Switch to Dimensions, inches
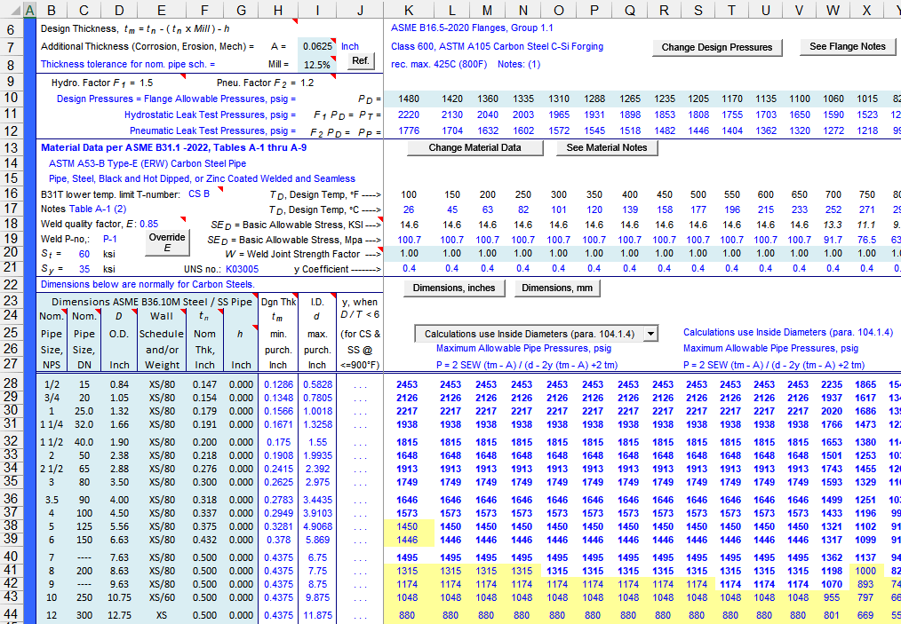The width and height of the screenshot is (901, 624). click(454, 288)
